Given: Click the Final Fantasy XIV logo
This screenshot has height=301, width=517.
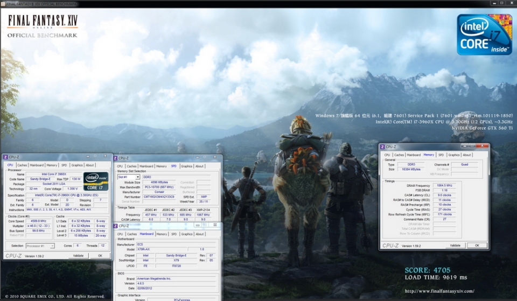Looking at the screenshot, I should (x=43, y=26).
